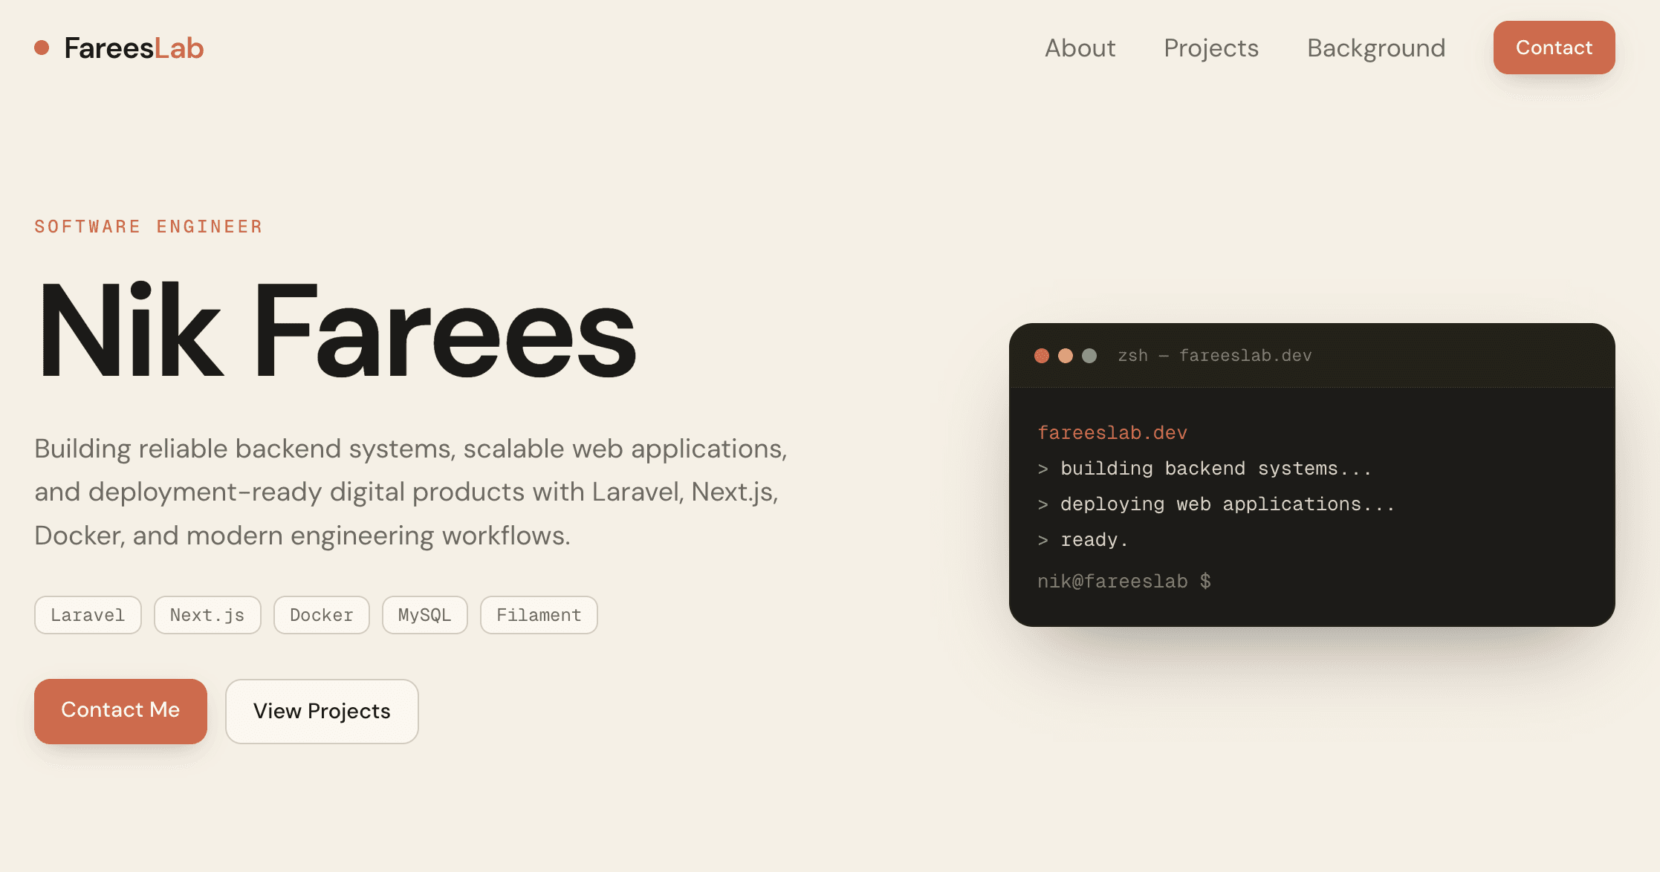Select the Next.js tag
The width and height of the screenshot is (1660, 872).
click(207, 615)
